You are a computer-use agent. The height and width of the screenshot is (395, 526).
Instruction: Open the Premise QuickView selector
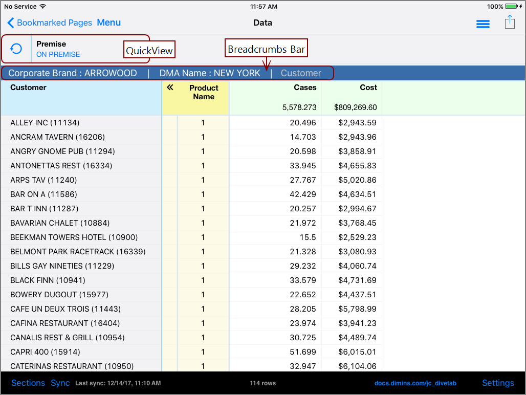click(58, 49)
